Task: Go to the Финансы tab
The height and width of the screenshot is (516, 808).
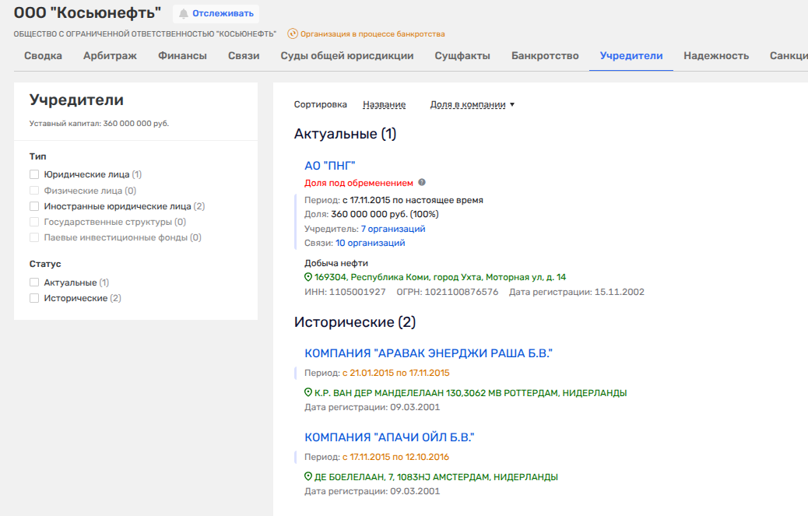Action: (x=182, y=56)
